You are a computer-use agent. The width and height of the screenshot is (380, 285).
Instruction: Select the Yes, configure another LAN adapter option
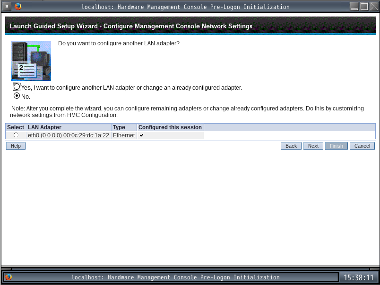click(x=17, y=87)
